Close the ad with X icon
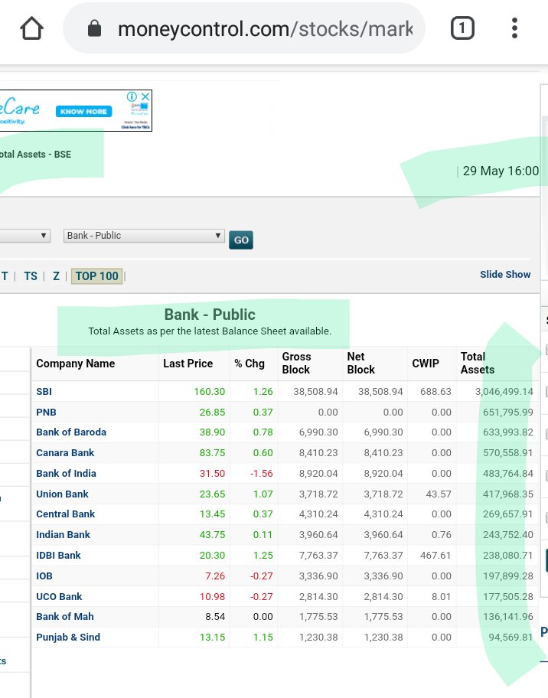The image size is (548, 698). pyautogui.click(x=145, y=96)
